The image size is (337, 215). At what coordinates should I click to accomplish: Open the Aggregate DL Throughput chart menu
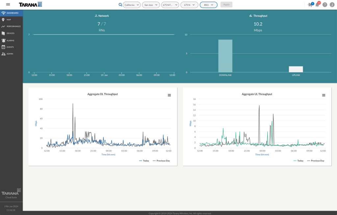169,95
